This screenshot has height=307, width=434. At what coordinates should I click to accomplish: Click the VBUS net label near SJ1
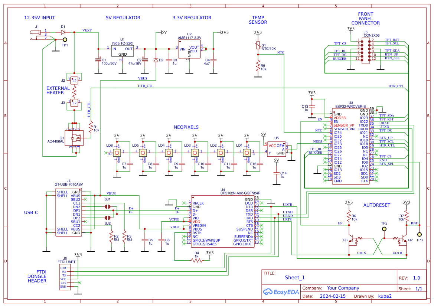click(x=111, y=193)
